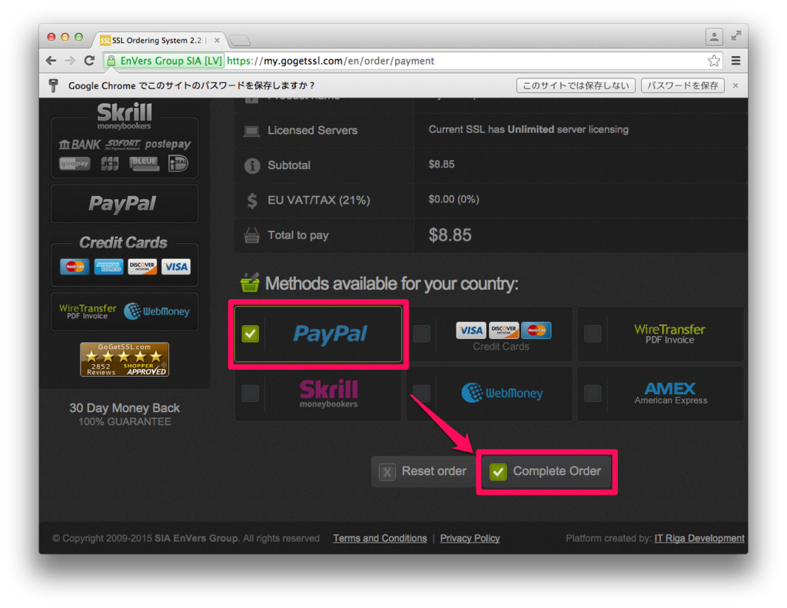
Task: Select the PayPal logo in payment methods
Action: click(x=330, y=334)
